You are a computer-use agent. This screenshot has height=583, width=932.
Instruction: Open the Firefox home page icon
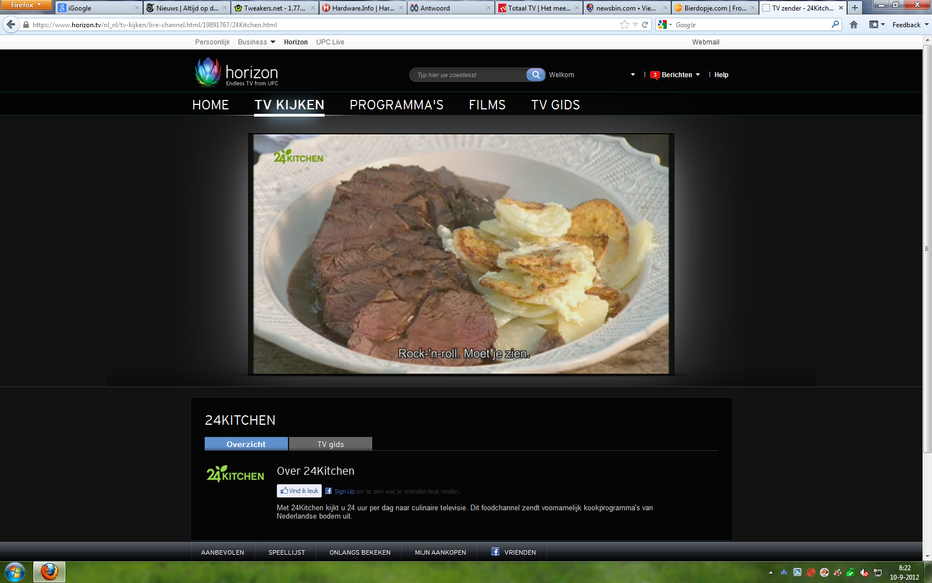(854, 24)
